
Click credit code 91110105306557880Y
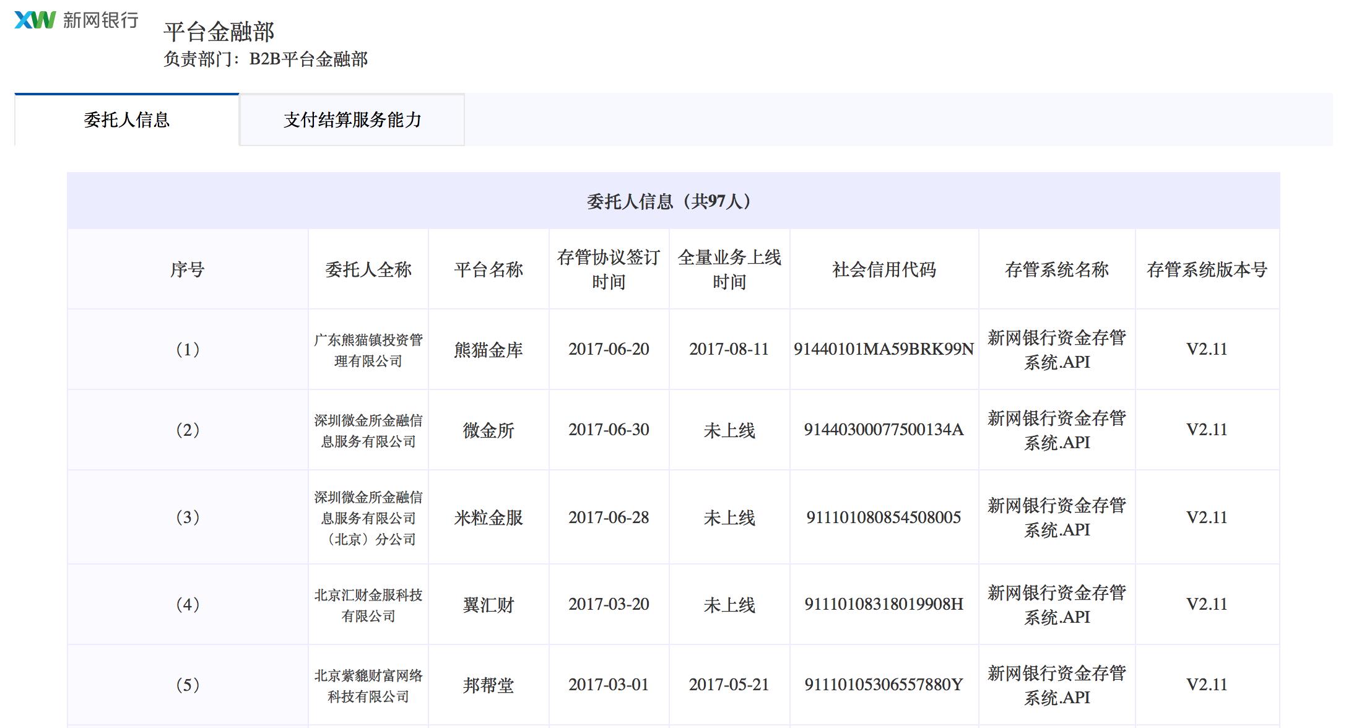tap(884, 685)
